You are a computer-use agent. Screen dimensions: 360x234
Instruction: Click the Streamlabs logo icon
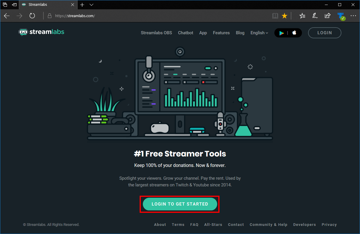coord(23,32)
